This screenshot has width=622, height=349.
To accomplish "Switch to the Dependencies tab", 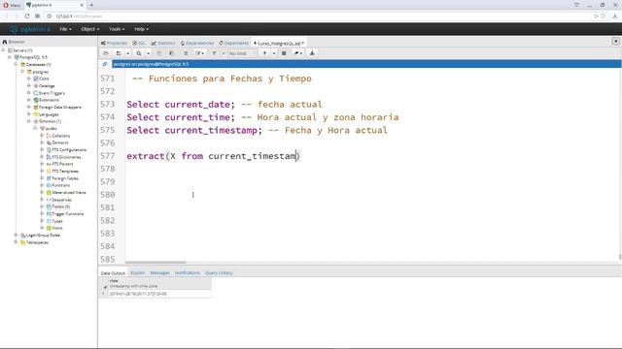I will (197, 43).
